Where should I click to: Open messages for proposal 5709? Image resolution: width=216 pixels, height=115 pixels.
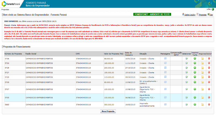165,82
